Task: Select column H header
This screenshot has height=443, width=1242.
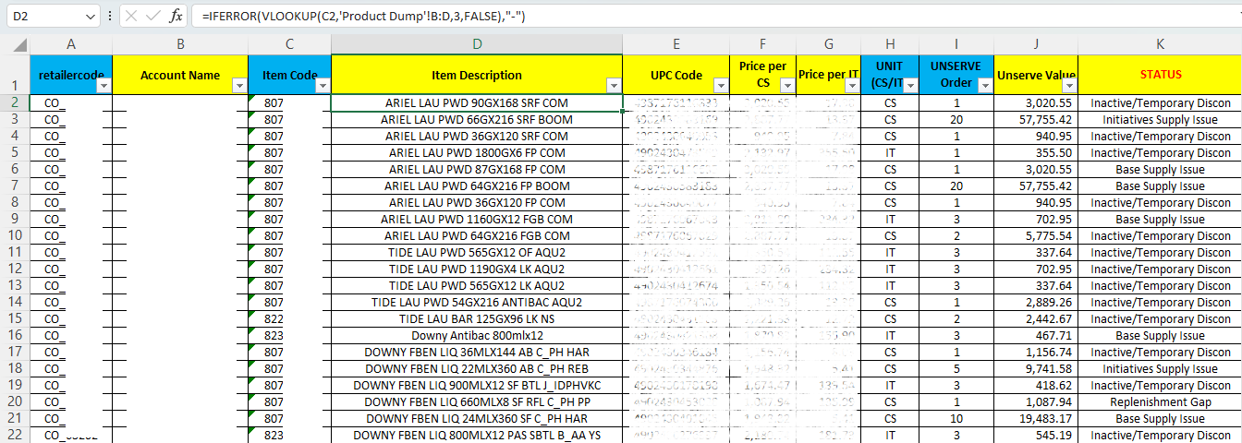Action: click(890, 45)
